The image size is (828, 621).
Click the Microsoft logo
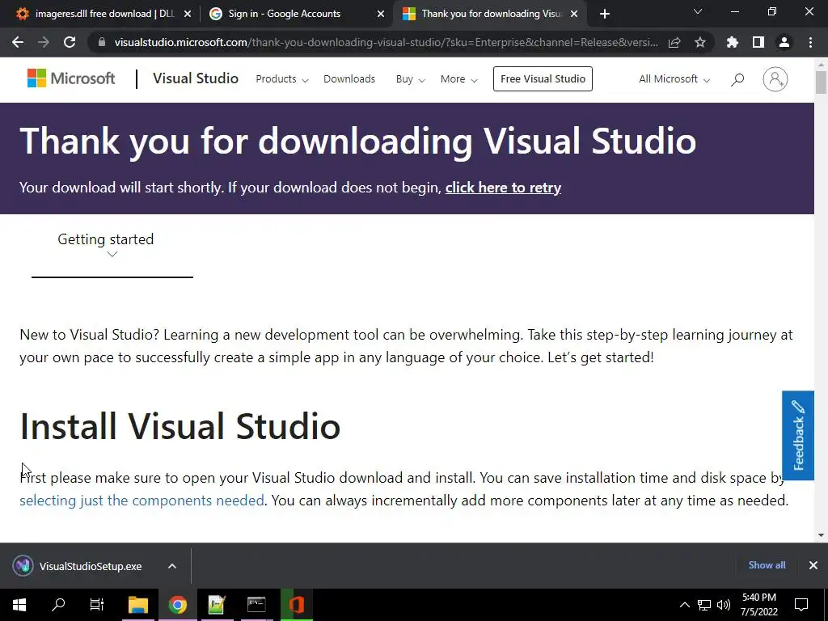(71, 78)
